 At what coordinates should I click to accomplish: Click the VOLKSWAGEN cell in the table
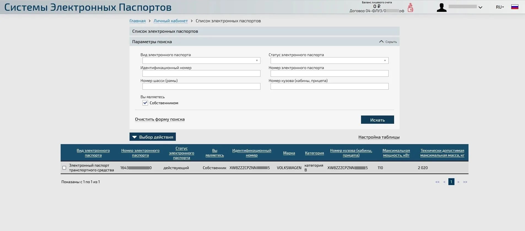tap(289, 168)
